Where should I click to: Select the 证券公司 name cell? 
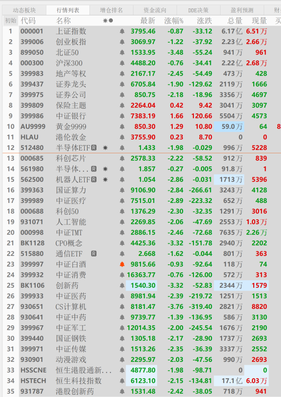tap(71, 95)
